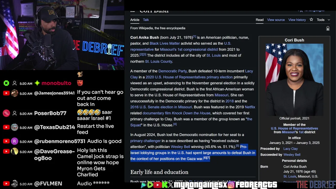Click Wesley Bell next to Succeeded by
The image size is (336, 189).
(292, 155)
